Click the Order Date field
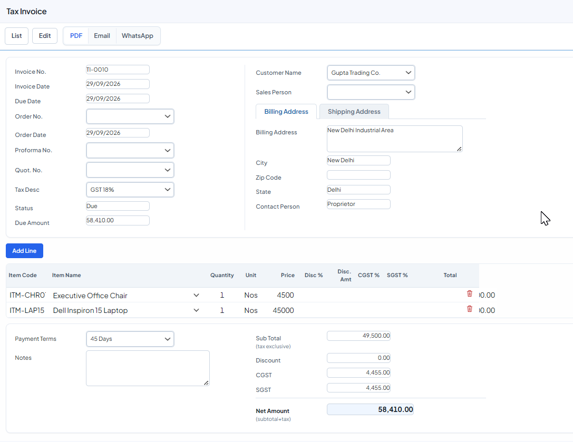573x442 pixels. click(x=118, y=133)
